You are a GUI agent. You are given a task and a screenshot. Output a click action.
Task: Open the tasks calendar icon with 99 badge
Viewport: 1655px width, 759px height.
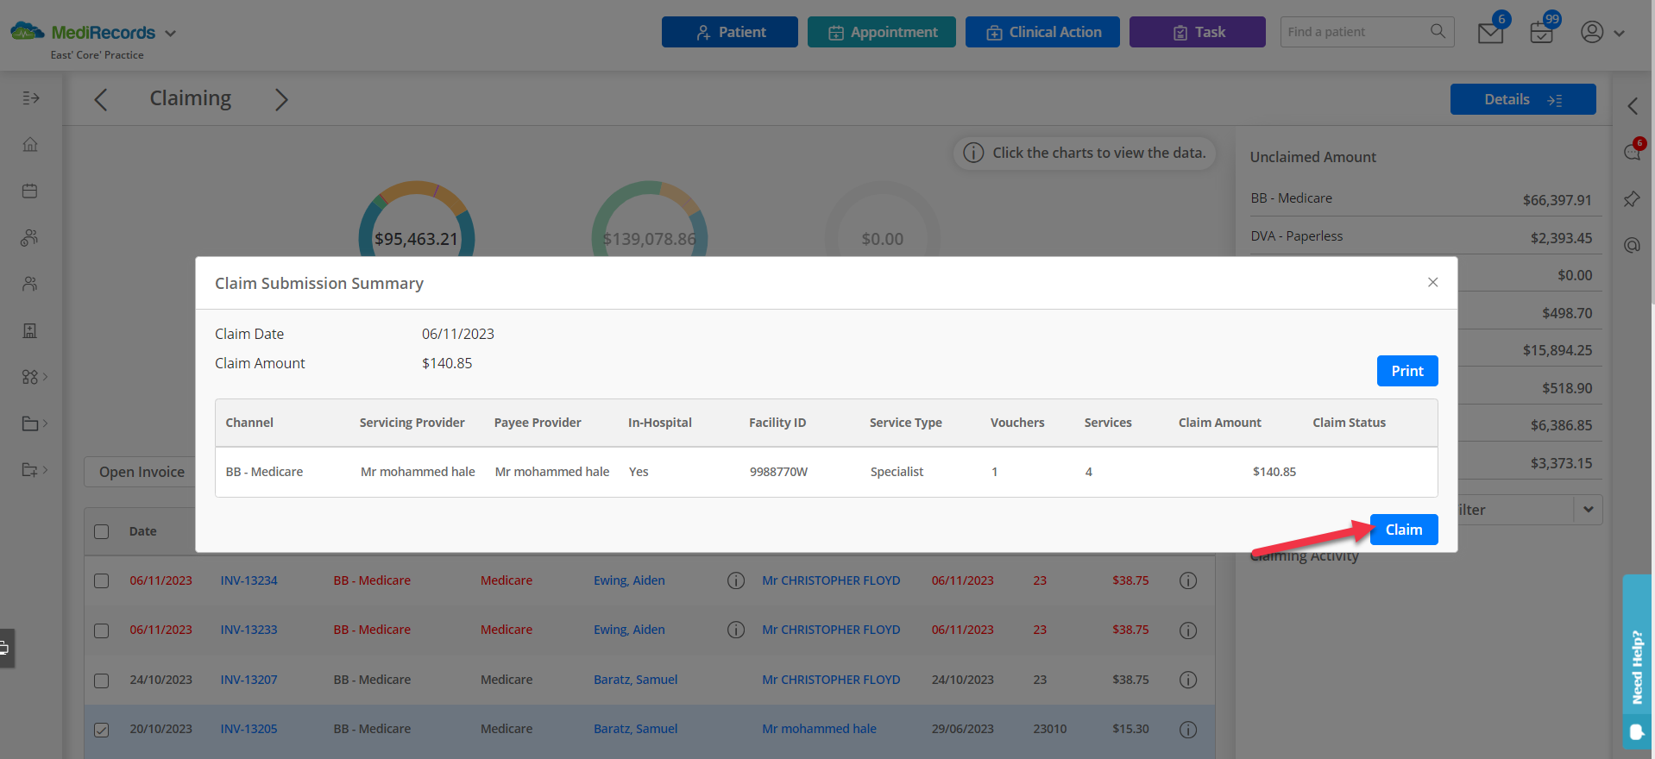(x=1541, y=33)
